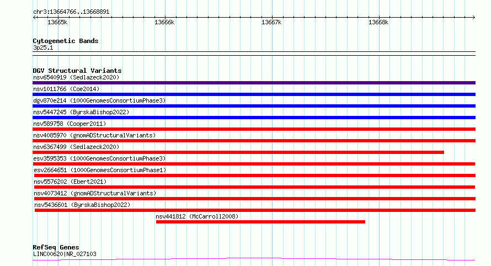
Task: Click the nsv6367499 (Sedlazeck2020) text label
Action: [x=76, y=147]
